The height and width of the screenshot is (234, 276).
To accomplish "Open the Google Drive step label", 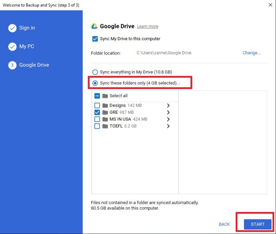I will 34,65.
